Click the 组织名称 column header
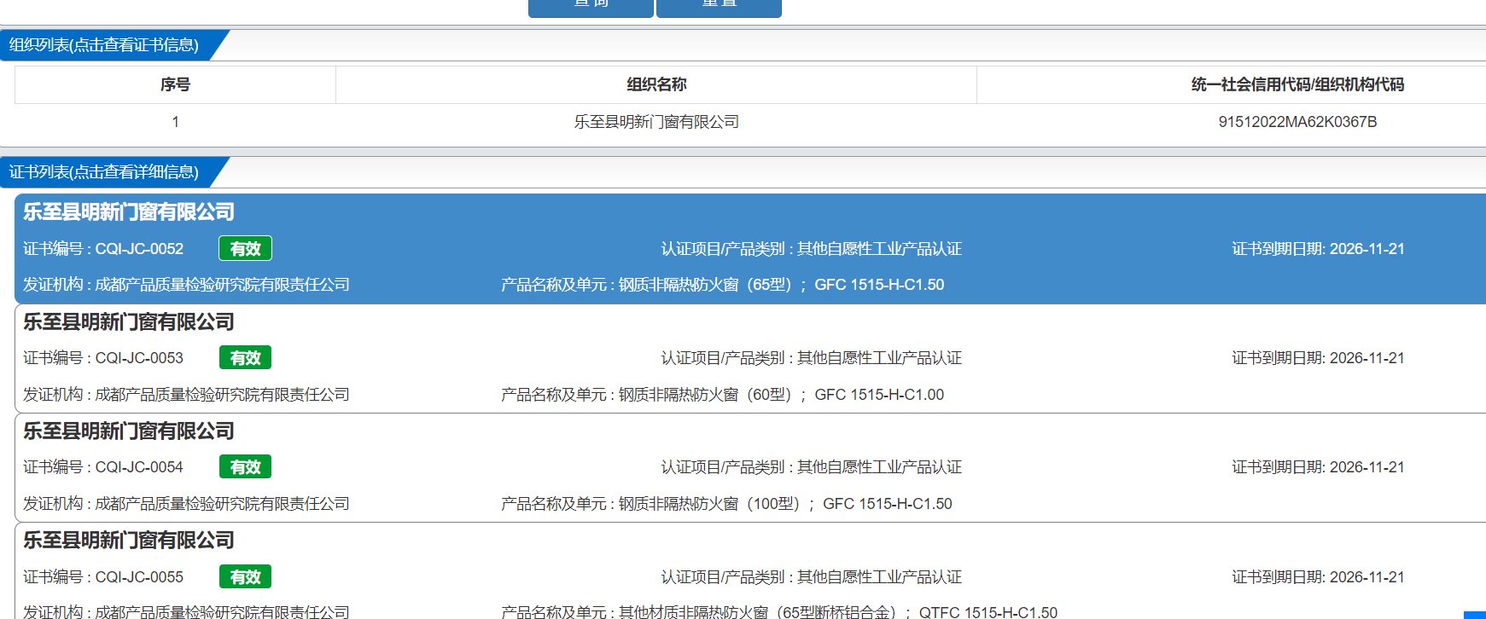The image size is (1486, 619). coord(656,84)
